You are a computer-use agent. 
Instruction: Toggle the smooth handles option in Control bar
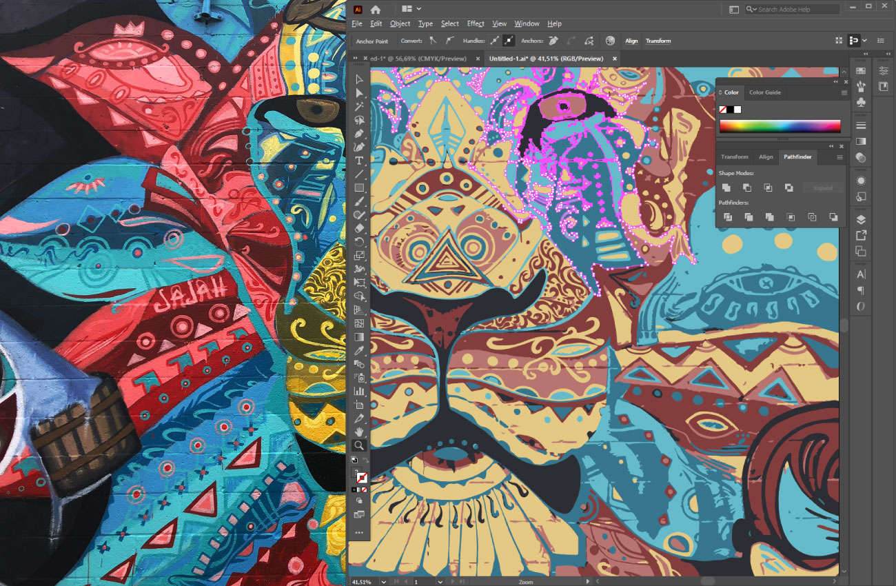pyautogui.click(x=495, y=41)
